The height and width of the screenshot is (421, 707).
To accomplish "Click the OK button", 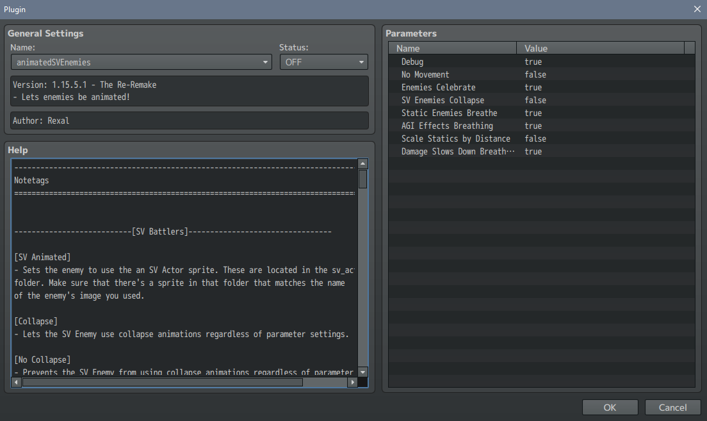I will [610, 408].
